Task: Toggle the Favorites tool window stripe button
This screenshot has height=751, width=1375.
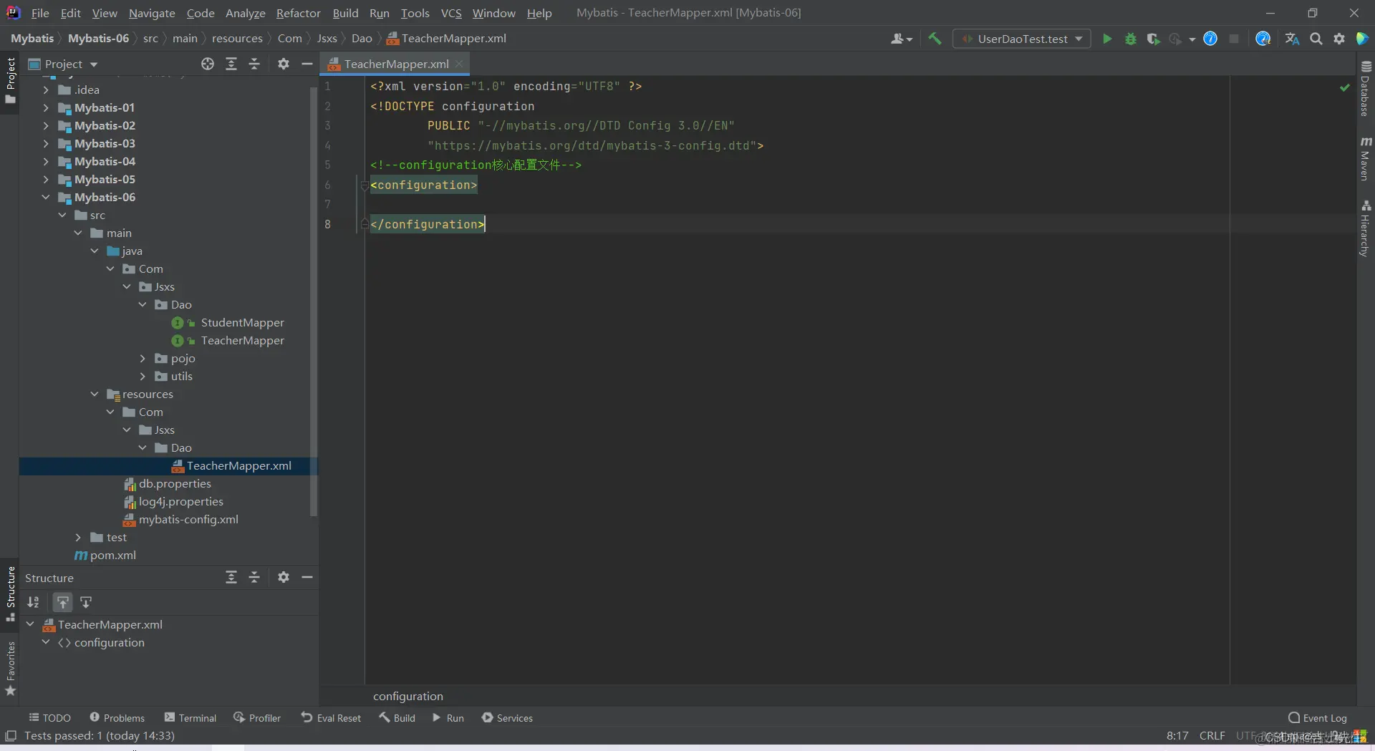Action: coord(10,669)
